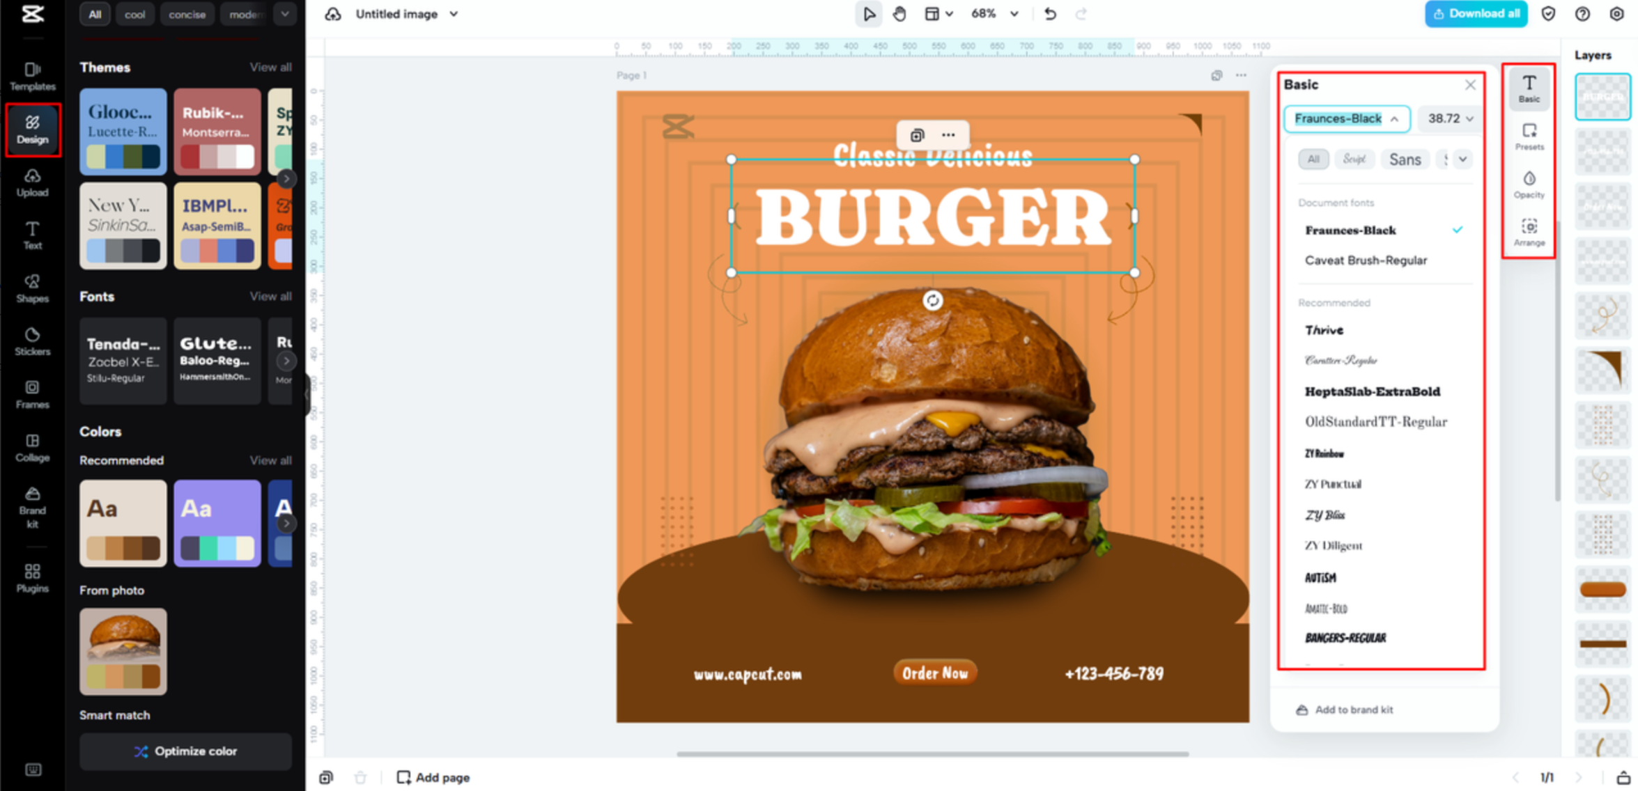Viewport: 1638px width, 791px height.
Task: Select the hand pan tool
Action: point(899,13)
